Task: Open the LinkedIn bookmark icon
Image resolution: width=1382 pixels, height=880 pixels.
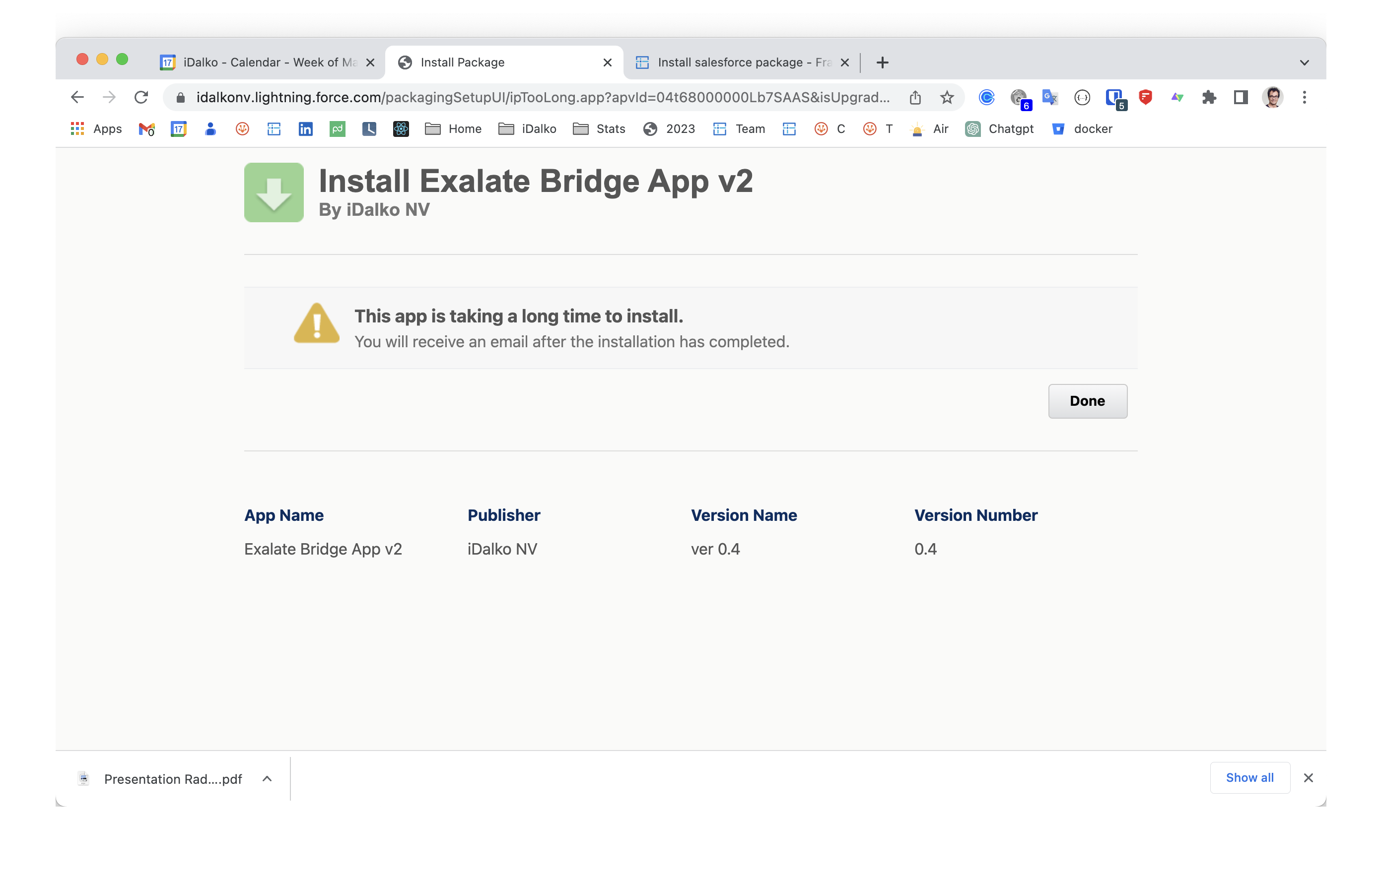Action: 305,129
